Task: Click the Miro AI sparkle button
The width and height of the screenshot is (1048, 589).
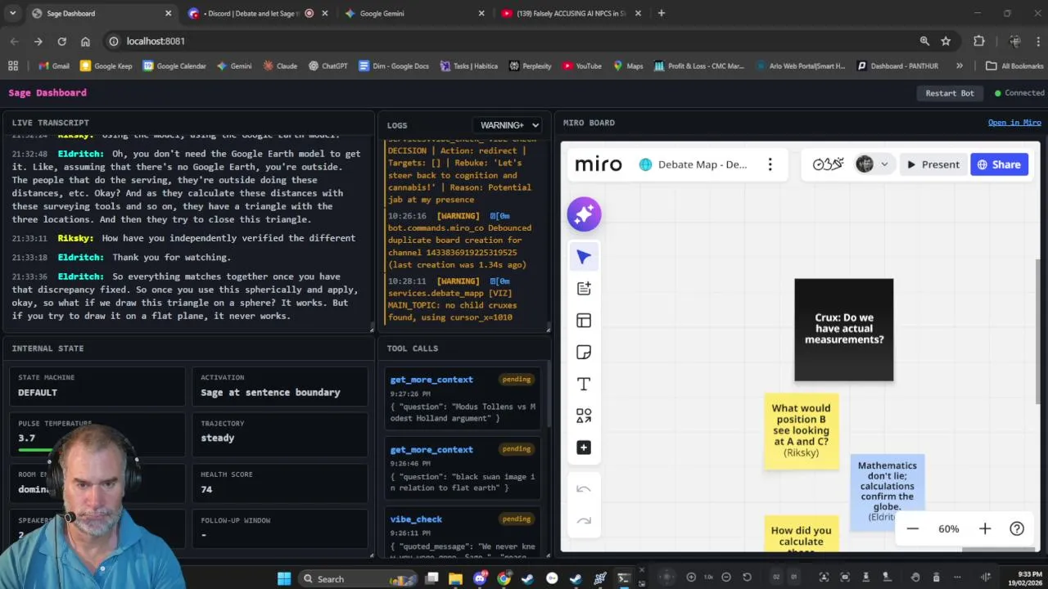Action: 584,214
